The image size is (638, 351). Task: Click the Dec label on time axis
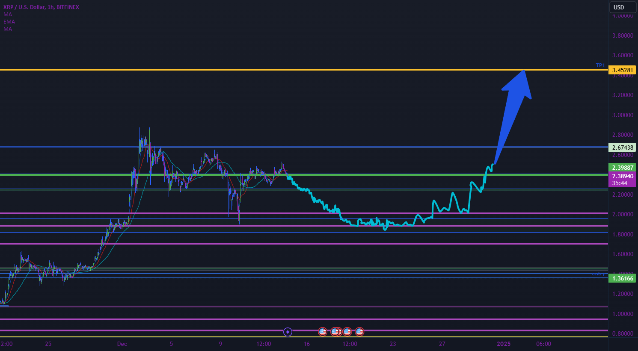point(122,344)
